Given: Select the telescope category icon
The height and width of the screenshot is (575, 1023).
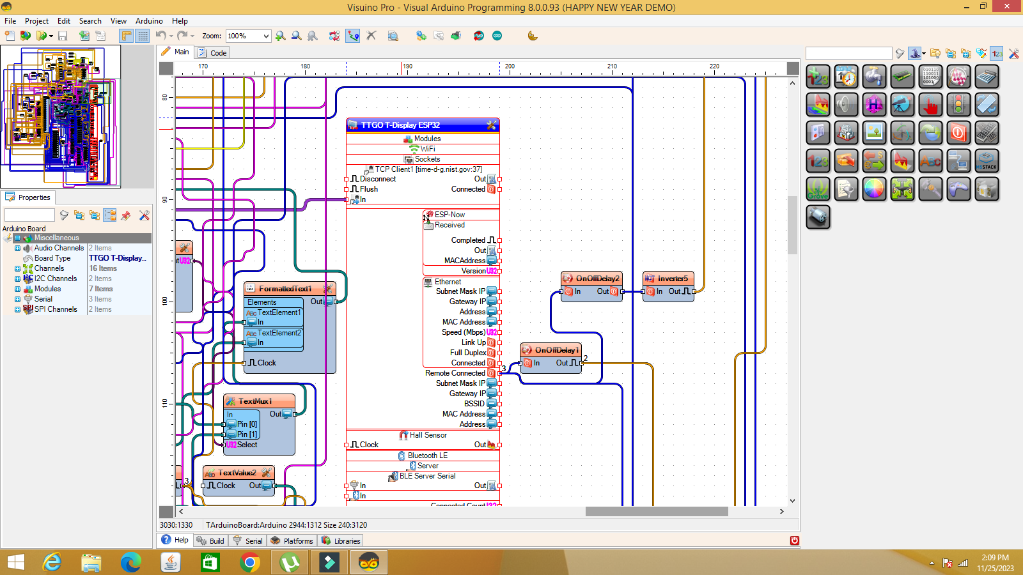Looking at the screenshot, I should pyautogui.click(x=902, y=105).
